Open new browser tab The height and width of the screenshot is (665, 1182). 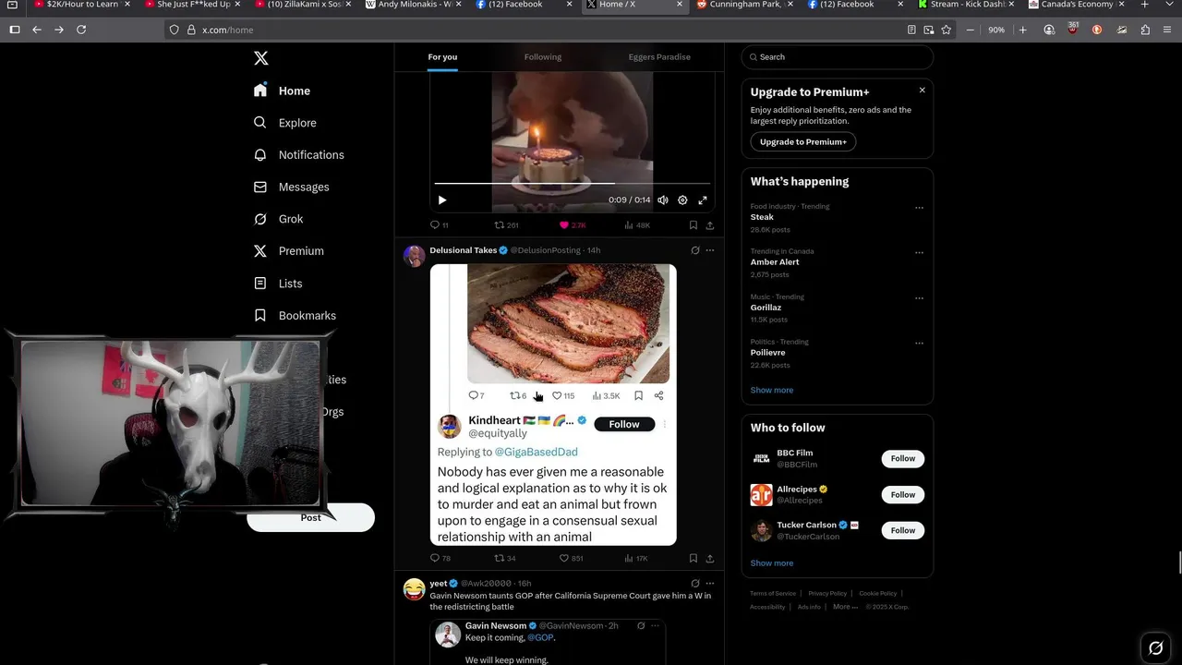coord(1145,5)
